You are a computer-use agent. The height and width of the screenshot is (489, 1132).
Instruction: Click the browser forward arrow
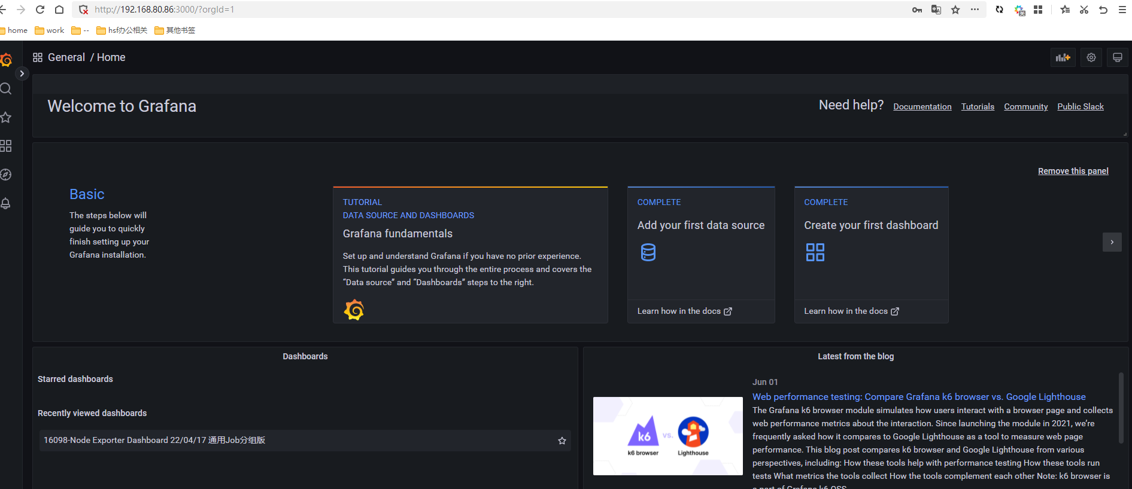(x=21, y=10)
